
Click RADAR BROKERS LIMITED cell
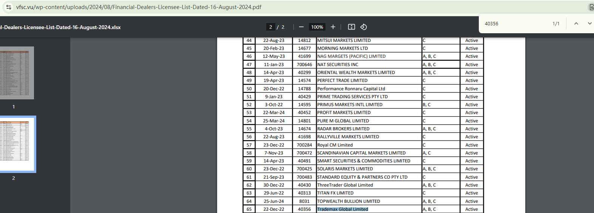coord(369,129)
